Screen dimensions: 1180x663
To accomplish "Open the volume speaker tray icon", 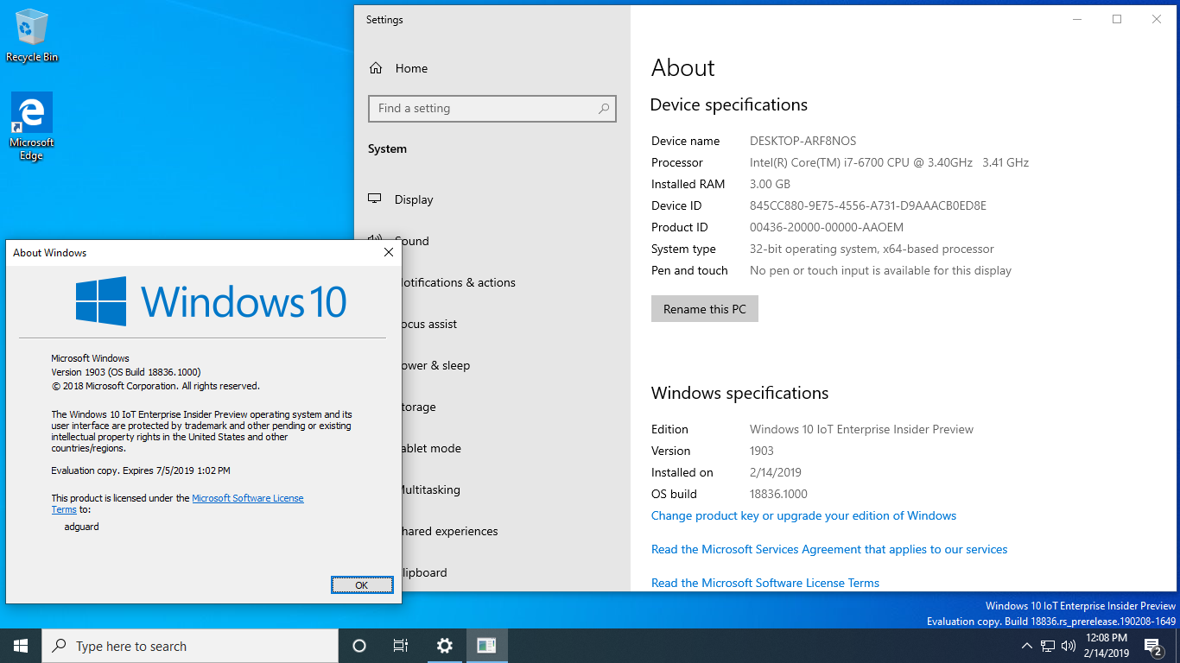I will pos(1069,646).
